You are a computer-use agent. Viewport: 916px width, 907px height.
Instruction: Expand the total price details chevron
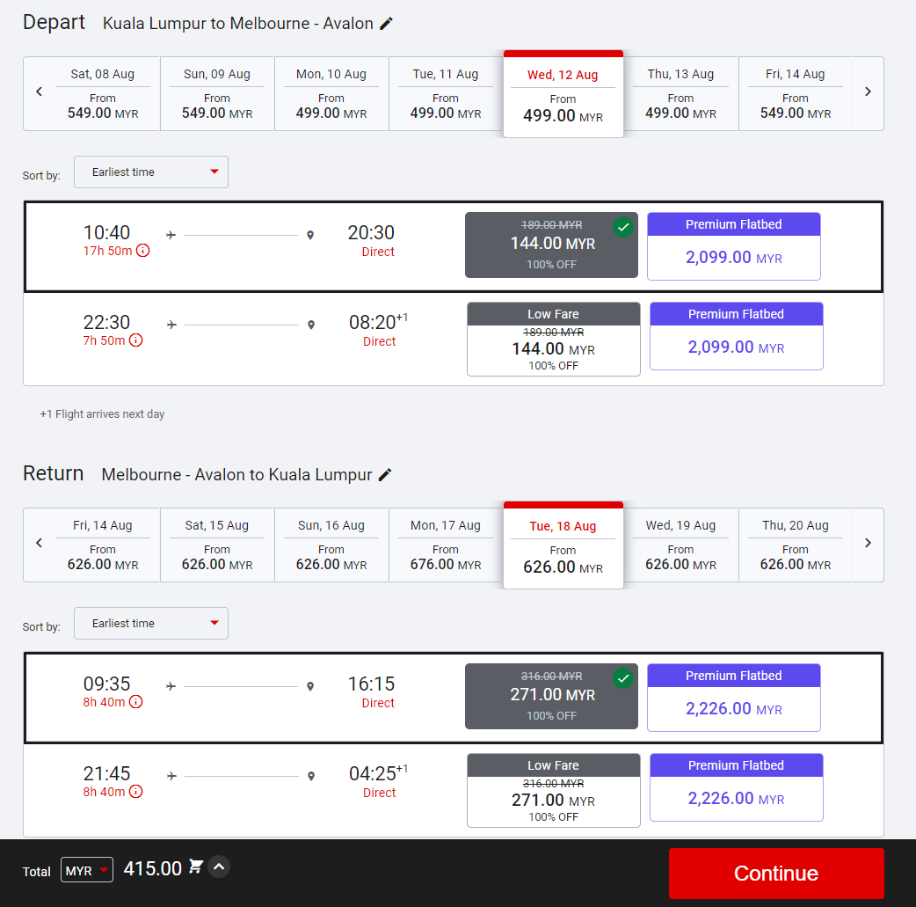(220, 867)
